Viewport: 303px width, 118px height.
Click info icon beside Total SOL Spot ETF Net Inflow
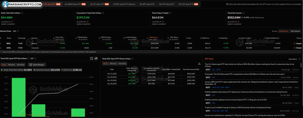click(29, 59)
